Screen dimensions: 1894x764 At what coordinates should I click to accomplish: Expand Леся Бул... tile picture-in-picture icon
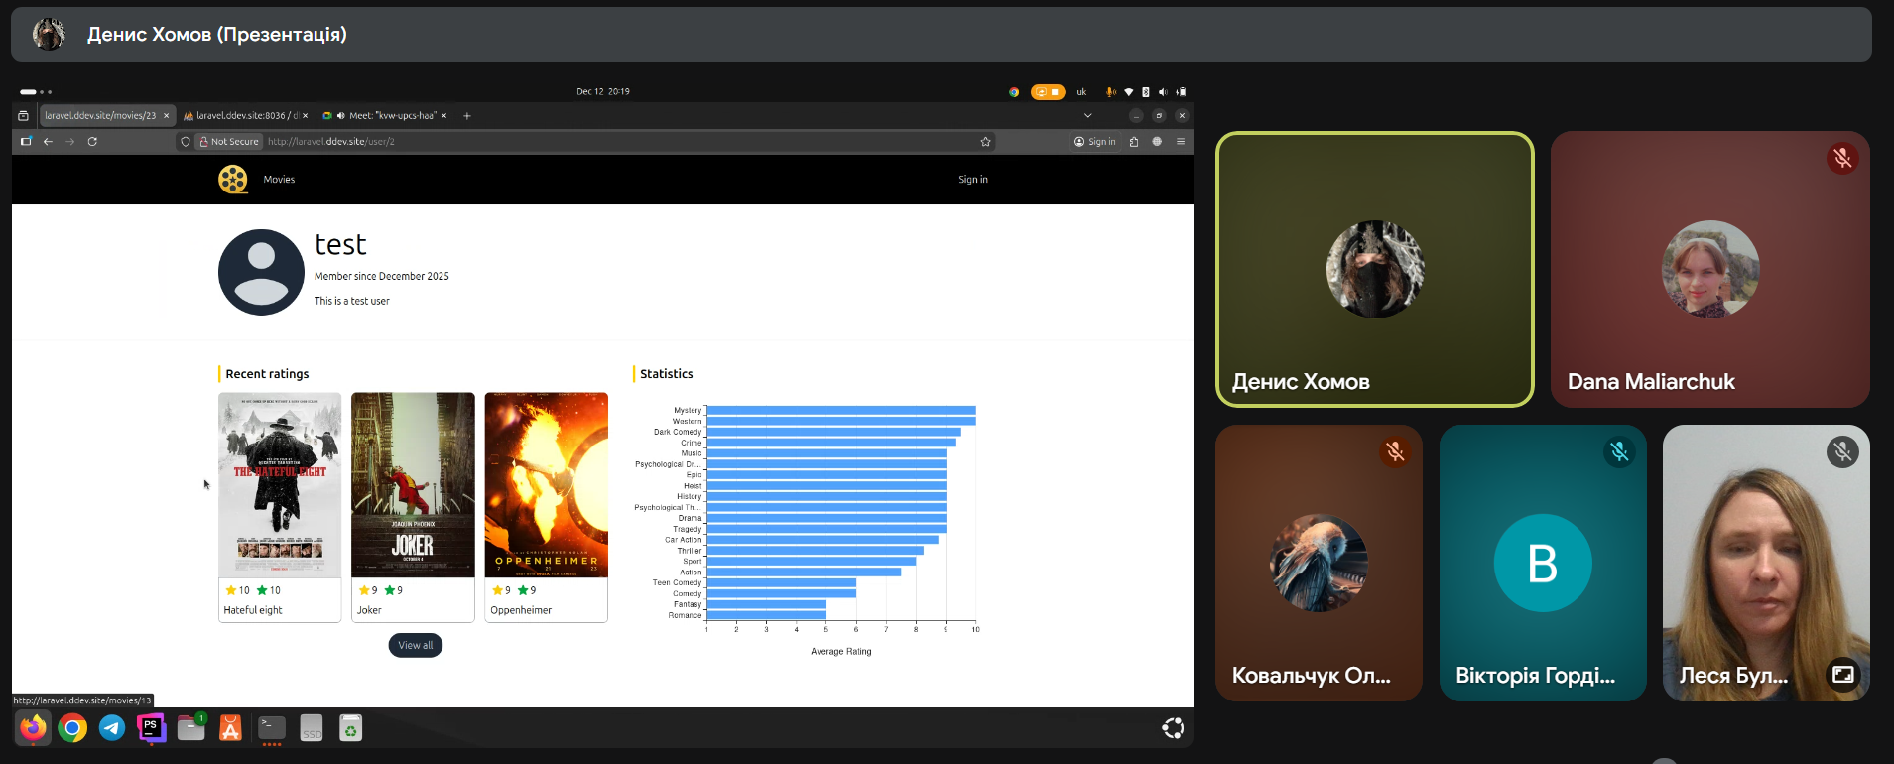(x=1842, y=675)
